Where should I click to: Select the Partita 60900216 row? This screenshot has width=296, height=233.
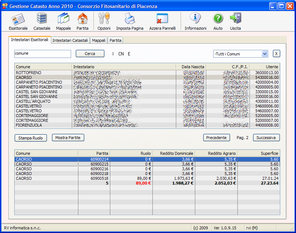point(147,169)
